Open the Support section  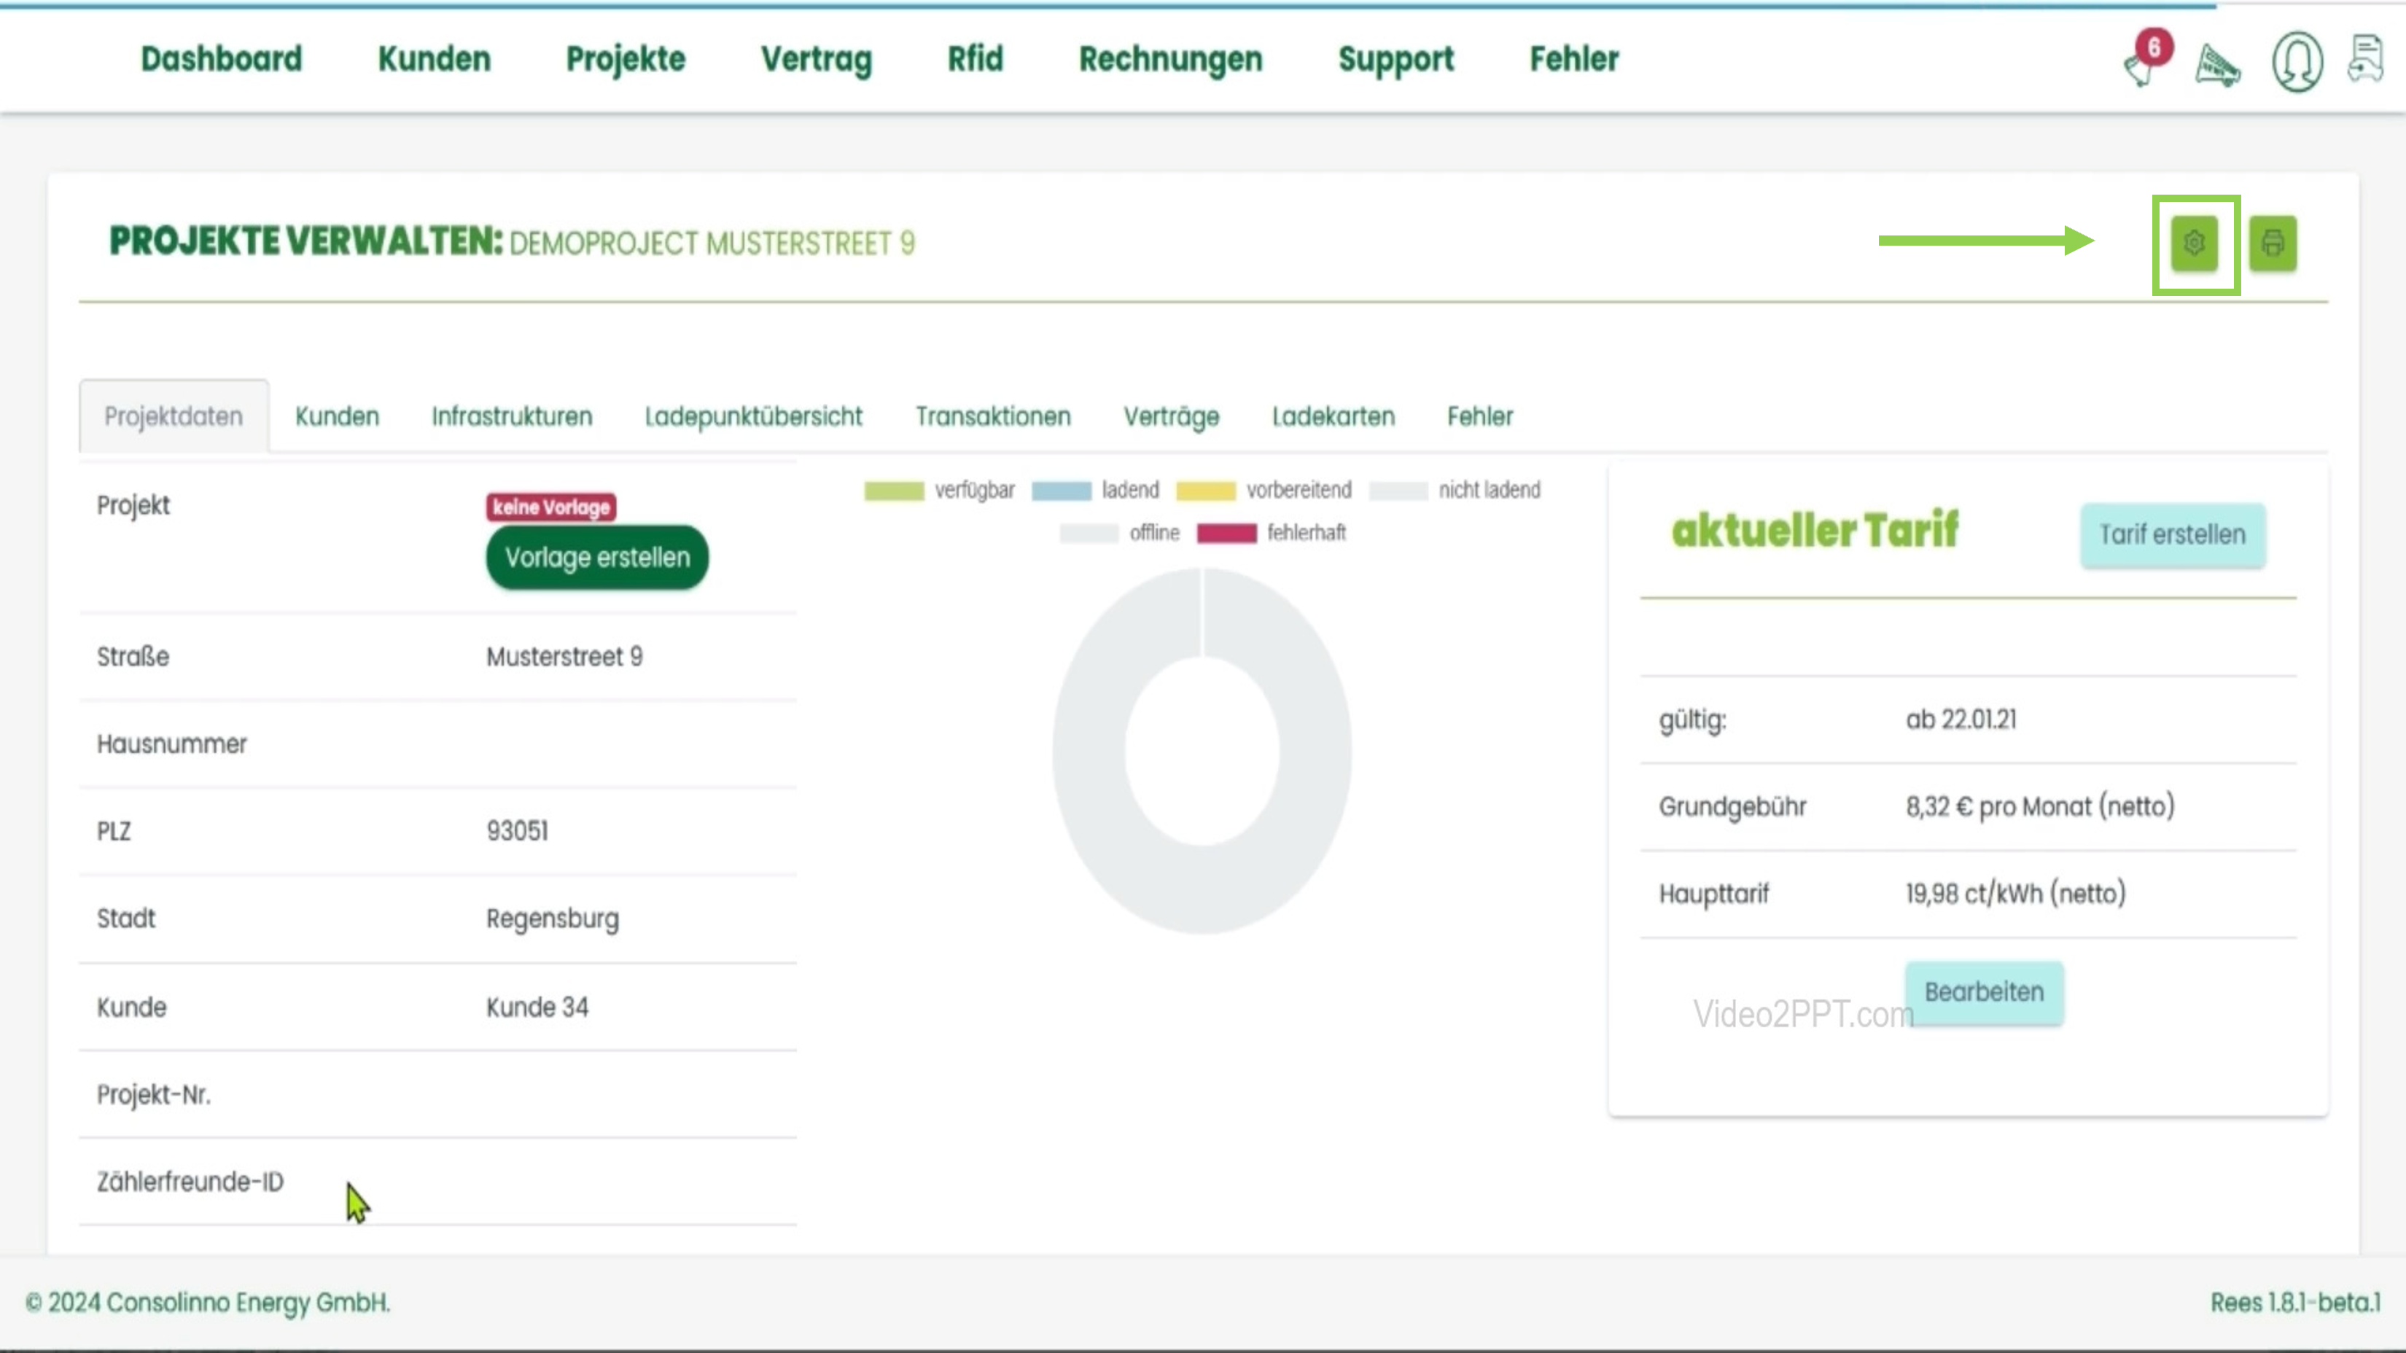(1396, 59)
